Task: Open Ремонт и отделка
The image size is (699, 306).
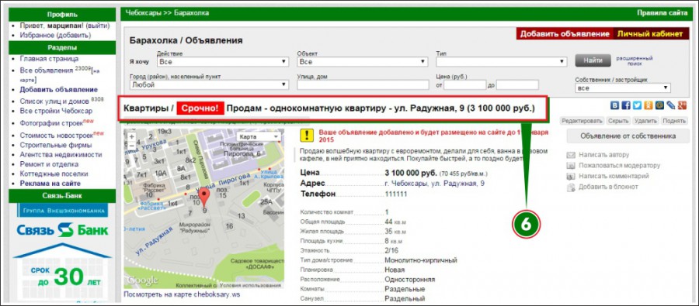Action: [x=48, y=164]
